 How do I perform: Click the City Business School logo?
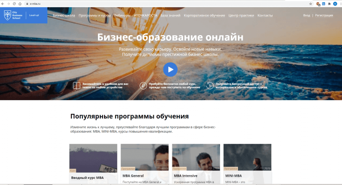[x=13, y=15]
